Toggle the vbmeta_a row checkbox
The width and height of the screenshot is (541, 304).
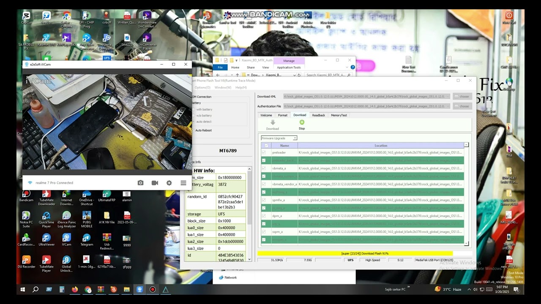264,168
